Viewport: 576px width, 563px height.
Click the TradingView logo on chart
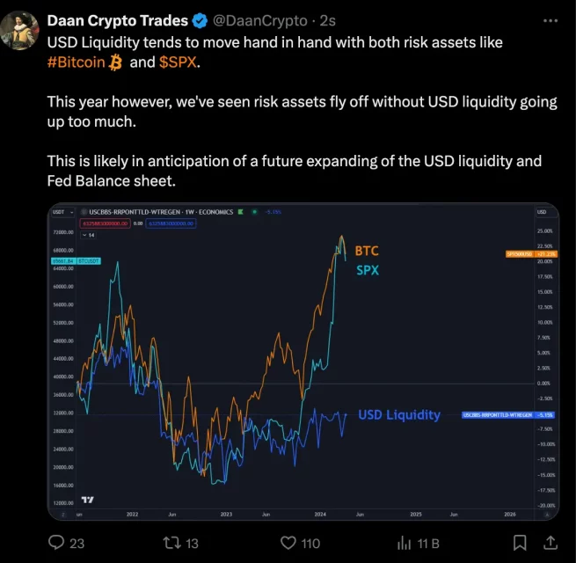point(87,500)
